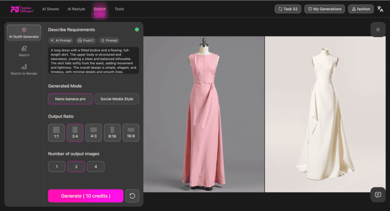
Task: Select the Sketch tool in sidebar
Action: 24,51
